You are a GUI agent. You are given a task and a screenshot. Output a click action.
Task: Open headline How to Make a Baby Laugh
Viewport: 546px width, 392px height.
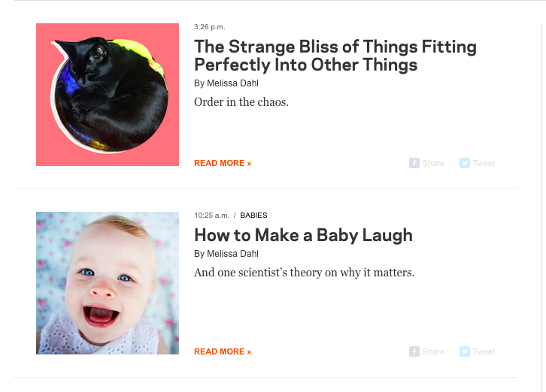(303, 235)
